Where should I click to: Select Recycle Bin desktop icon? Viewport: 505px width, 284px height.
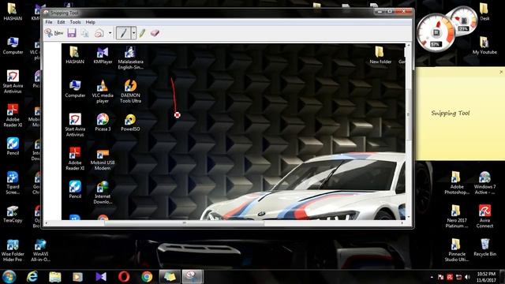click(x=484, y=247)
